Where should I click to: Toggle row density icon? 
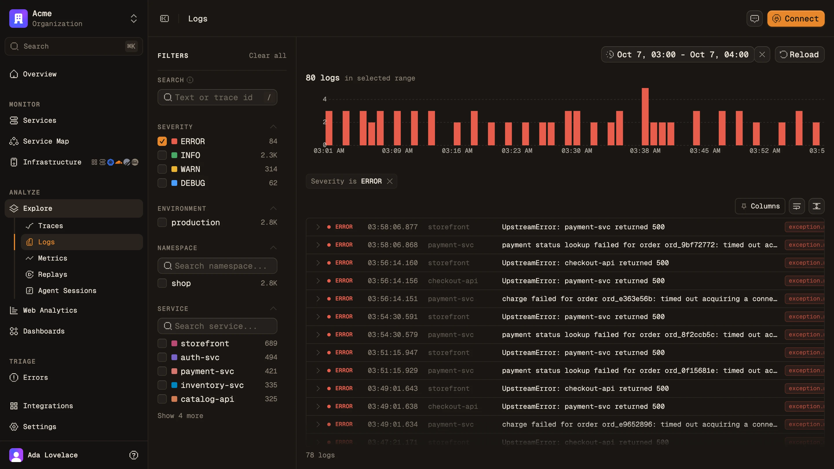pyautogui.click(x=817, y=206)
